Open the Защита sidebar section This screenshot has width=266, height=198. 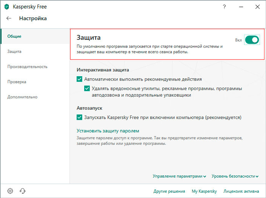(x=35, y=51)
